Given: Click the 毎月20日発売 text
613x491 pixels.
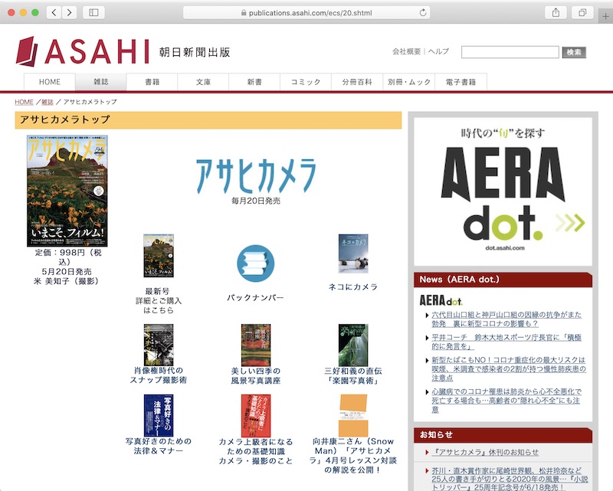Looking at the screenshot, I should [256, 201].
